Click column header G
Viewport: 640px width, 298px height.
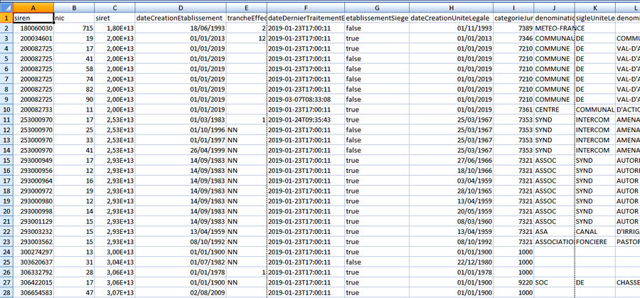coord(376,5)
